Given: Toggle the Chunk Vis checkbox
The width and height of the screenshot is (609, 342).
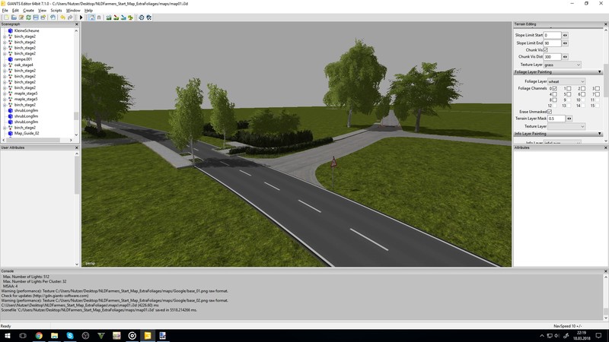Looking at the screenshot, I should point(545,50).
